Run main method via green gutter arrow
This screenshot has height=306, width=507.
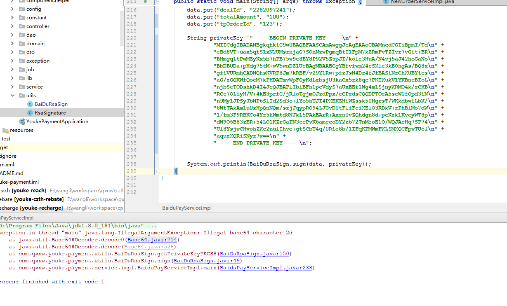pos(146,2)
